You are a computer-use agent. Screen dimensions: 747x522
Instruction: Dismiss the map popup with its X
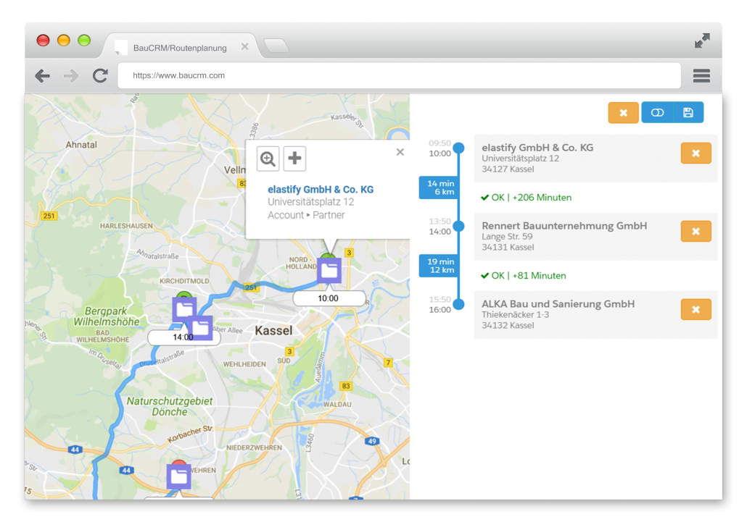[400, 152]
